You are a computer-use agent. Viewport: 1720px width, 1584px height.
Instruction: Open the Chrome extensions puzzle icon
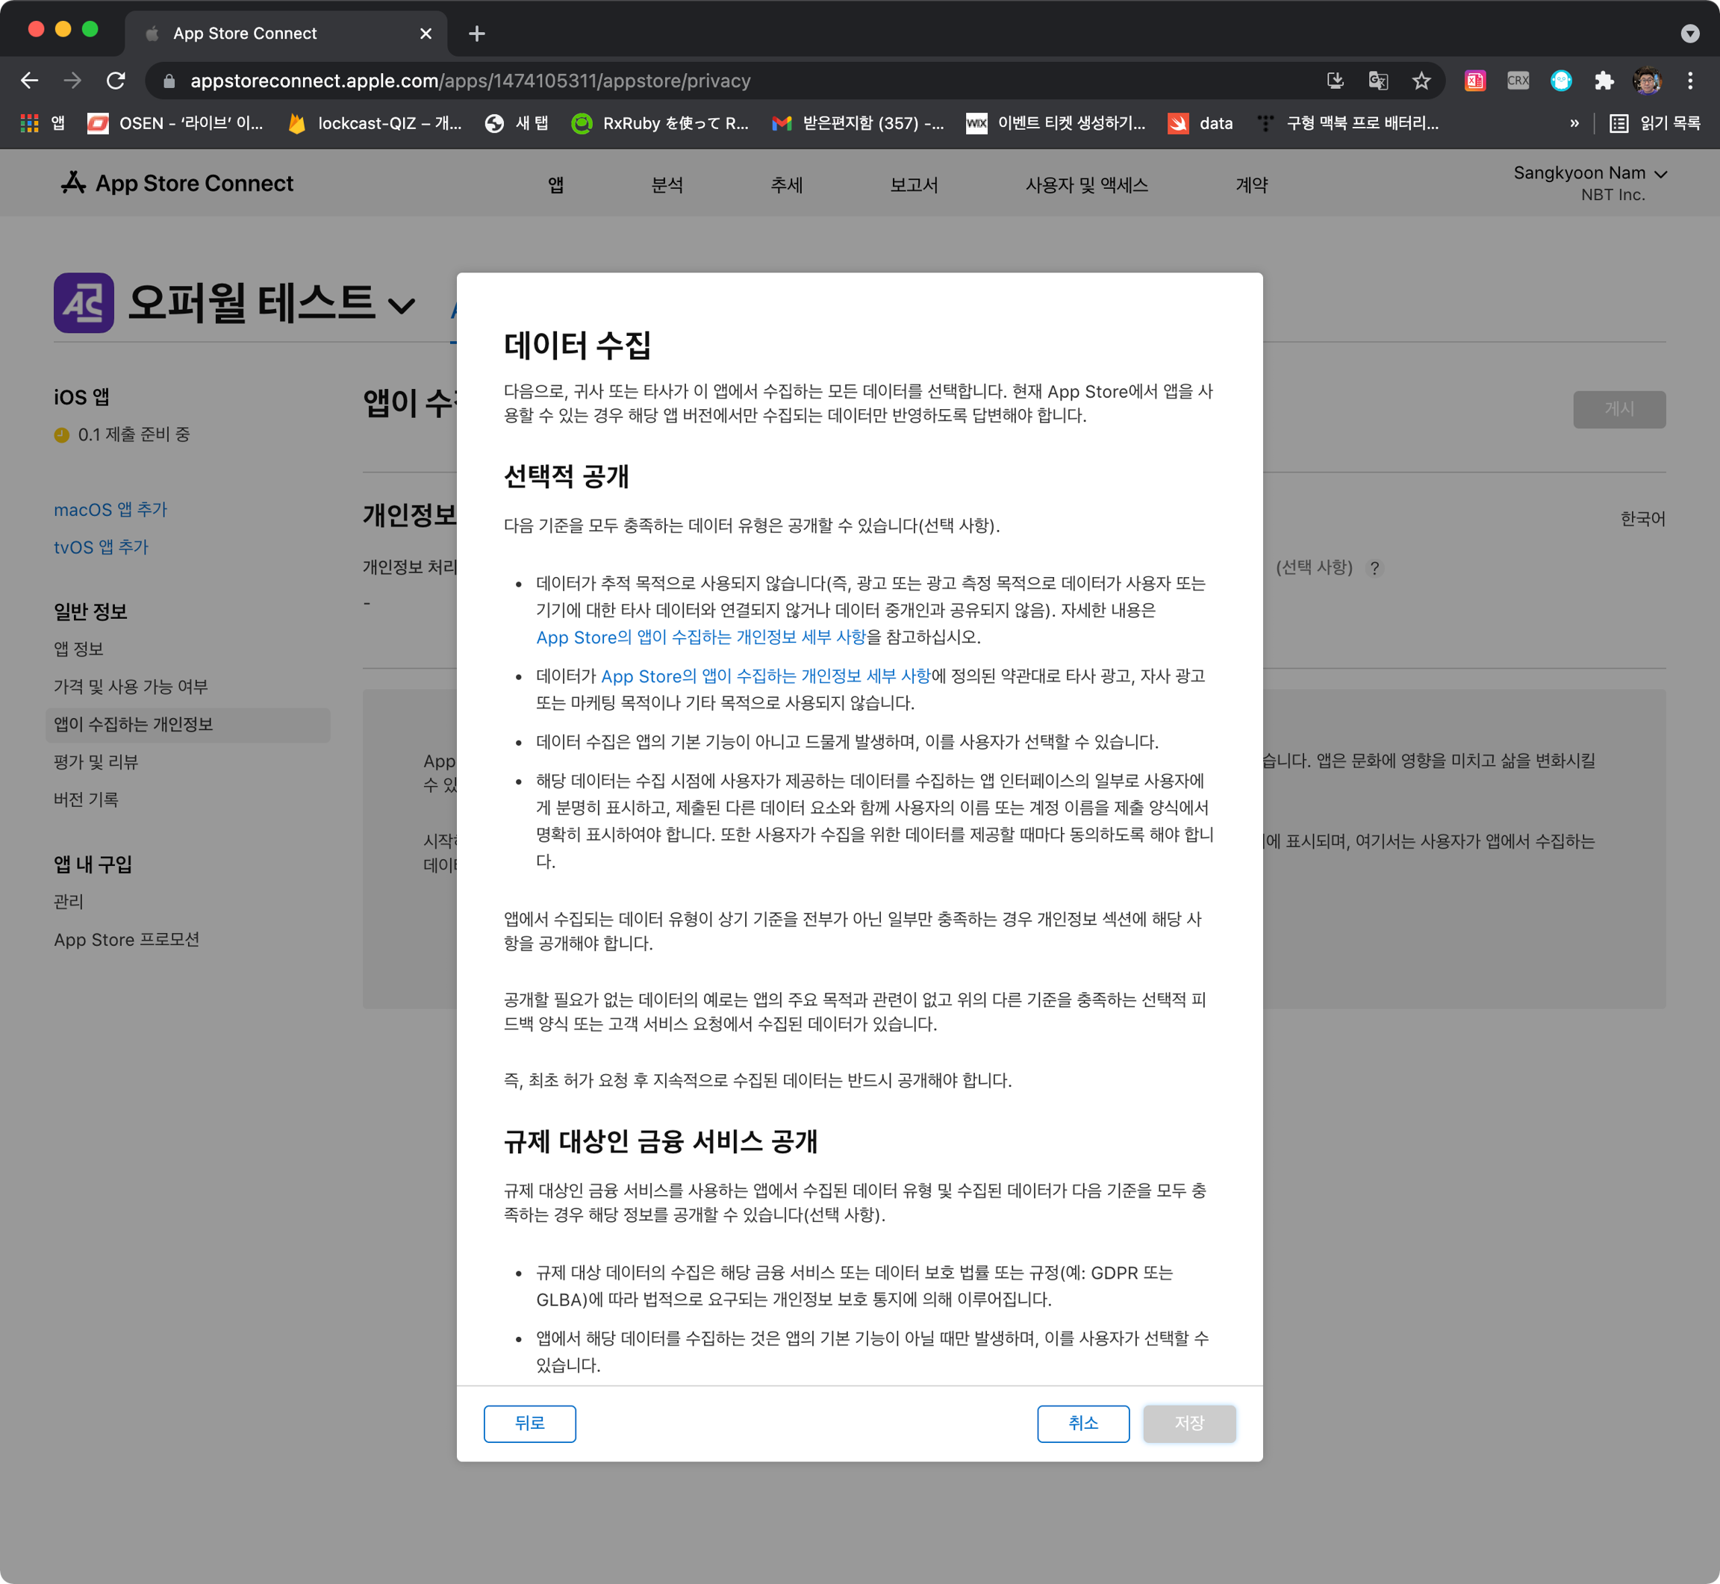[x=1604, y=81]
